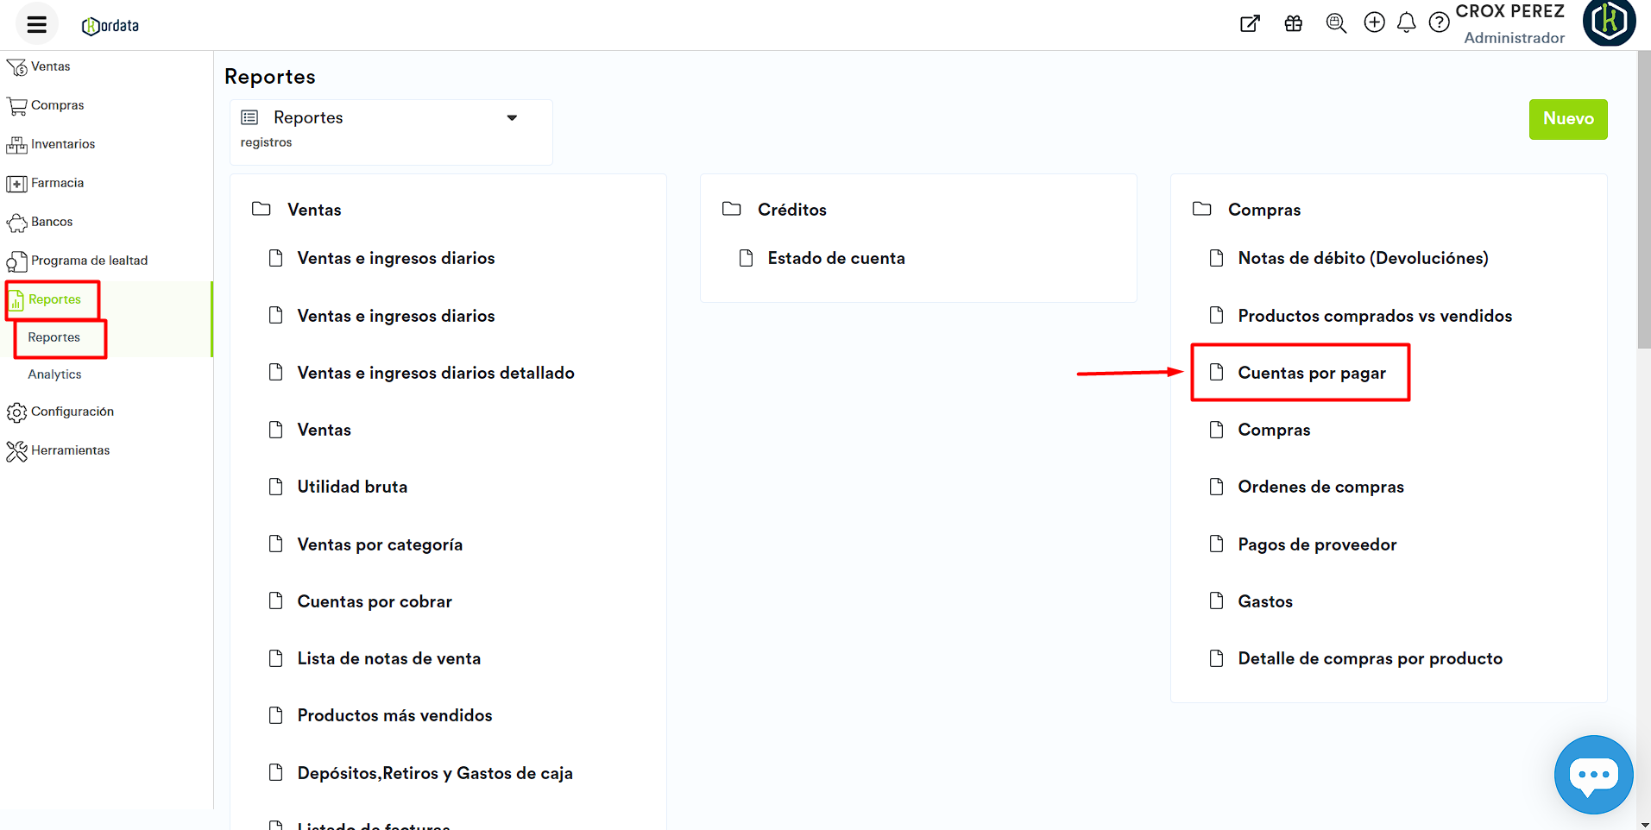Open Bancos sidebar menu
Screen dimensions: 1651x830
click(51, 222)
